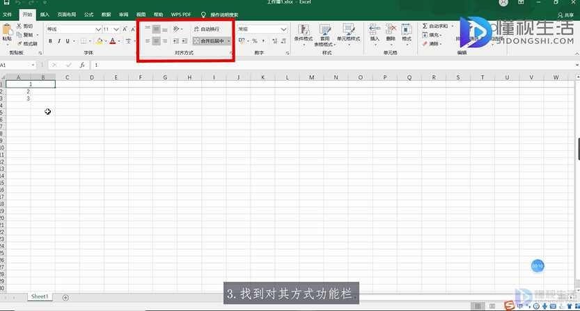Click the Insert Function fx icon
Screen dimensions: 580x311
pyautogui.click(x=82, y=65)
